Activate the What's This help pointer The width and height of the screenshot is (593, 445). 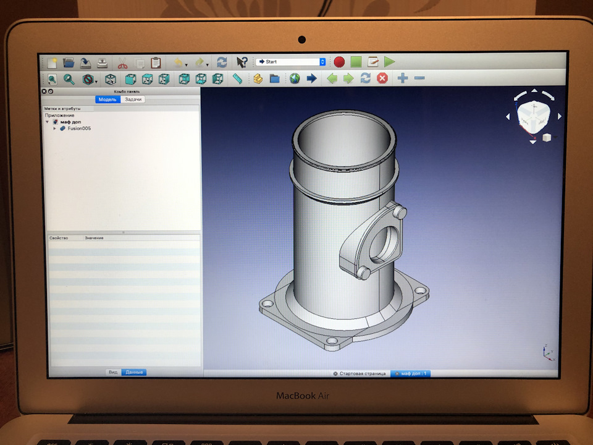[x=242, y=62]
